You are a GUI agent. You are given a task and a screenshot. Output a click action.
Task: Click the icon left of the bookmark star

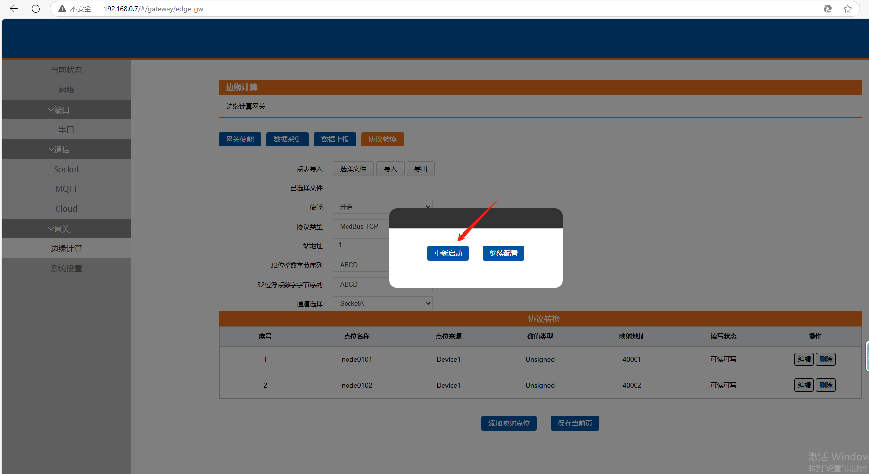tap(828, 9)
